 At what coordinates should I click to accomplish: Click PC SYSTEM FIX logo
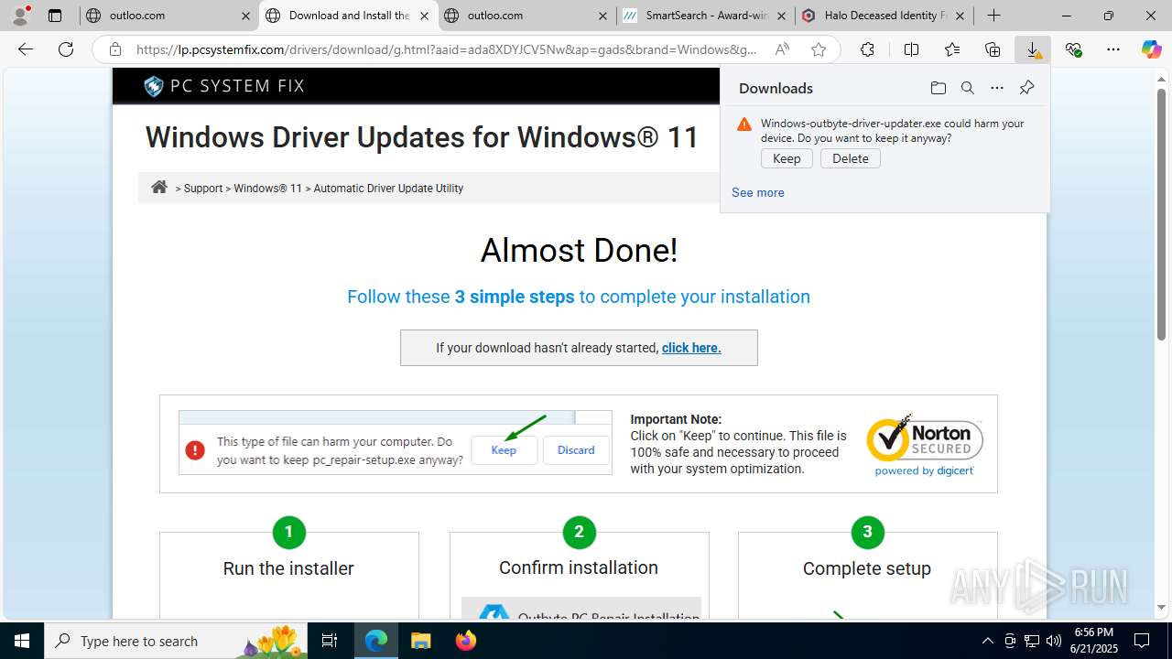[223, 86]
